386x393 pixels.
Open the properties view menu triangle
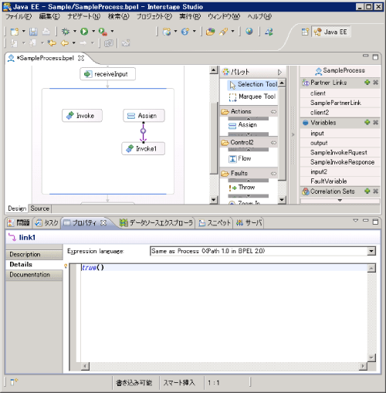point(355,221)
